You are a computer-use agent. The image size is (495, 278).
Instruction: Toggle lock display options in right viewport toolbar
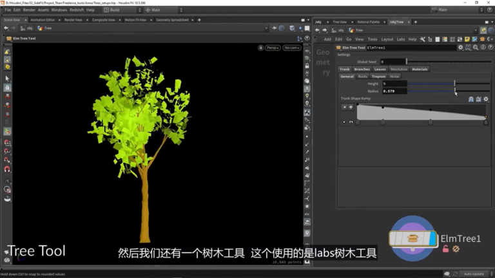(x=307, y=66)
